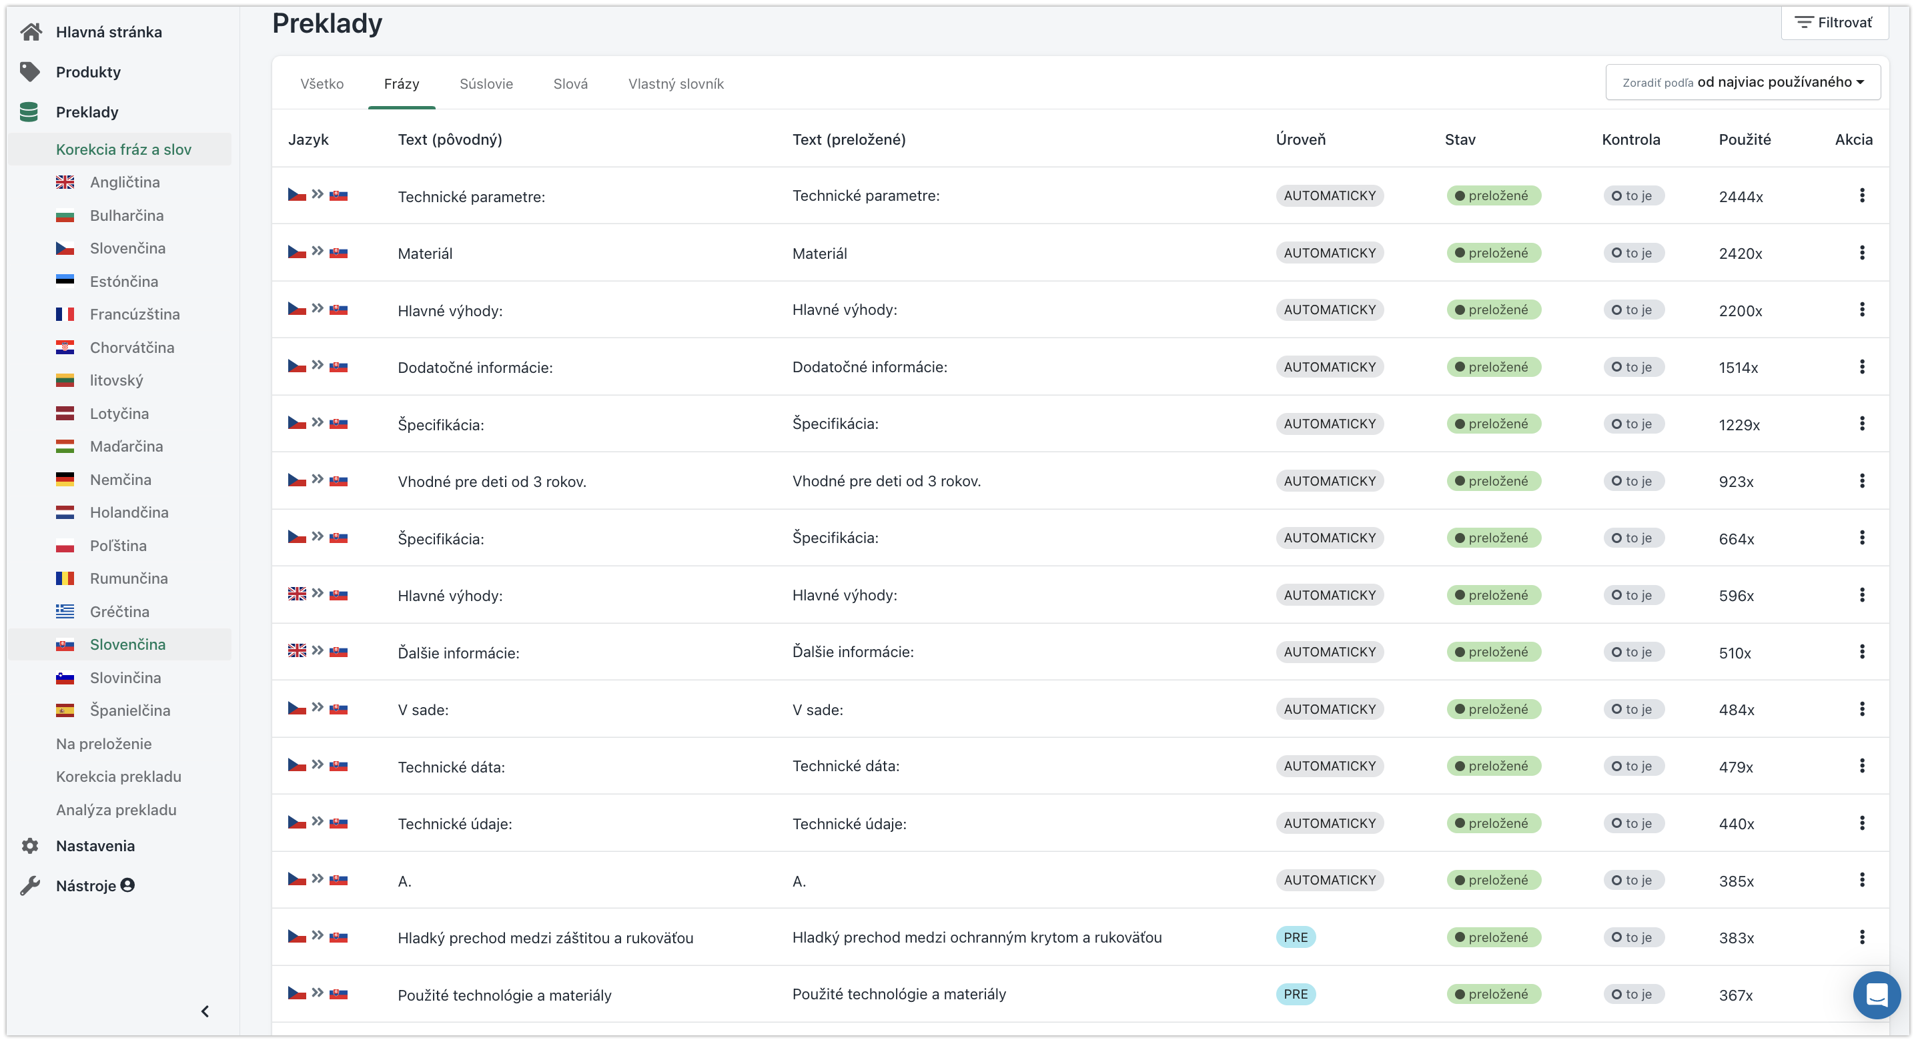Open actions menu for 664x Špecifikácia row

(x=1862, y=537)
